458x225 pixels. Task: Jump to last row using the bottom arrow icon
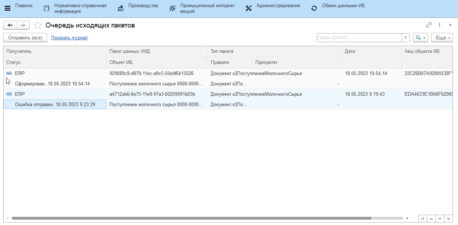pyautogui.click(x=448, y=219)
